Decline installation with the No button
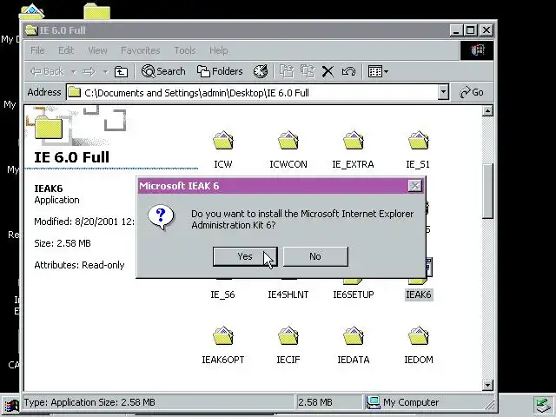 315,256
